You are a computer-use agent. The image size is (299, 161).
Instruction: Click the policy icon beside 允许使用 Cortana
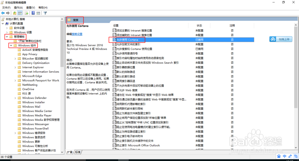tap(114, 40)
